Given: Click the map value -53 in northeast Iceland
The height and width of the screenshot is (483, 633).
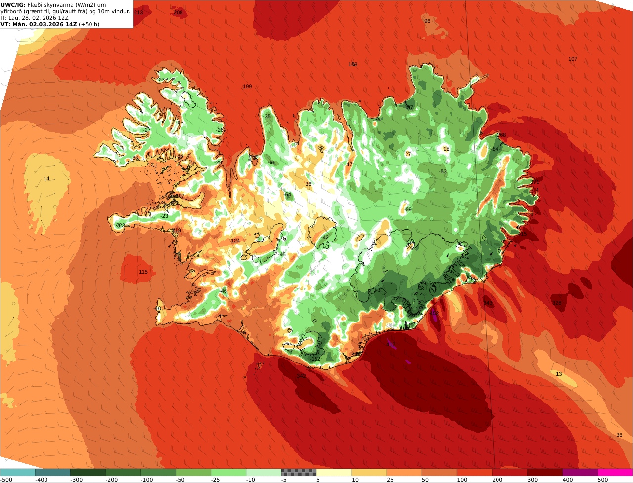Looking at the screenshot, I should tap(443, 171).
